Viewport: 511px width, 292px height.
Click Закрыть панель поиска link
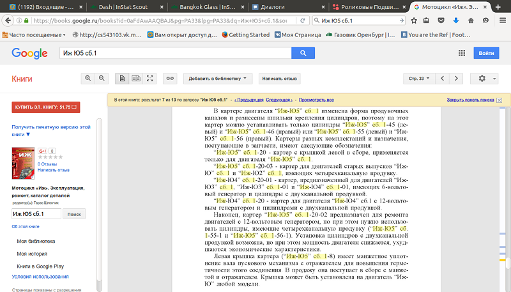tap(470, 100)
